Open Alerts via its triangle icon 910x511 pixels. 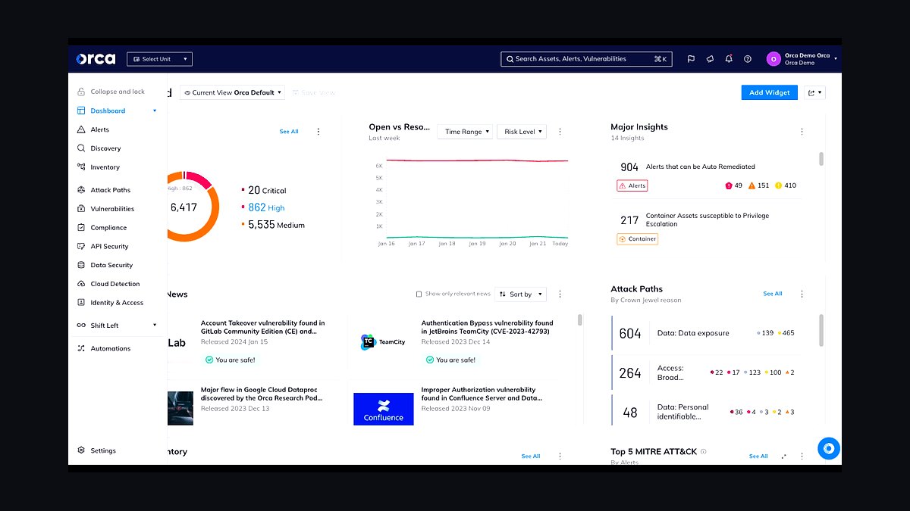[81, 129]
